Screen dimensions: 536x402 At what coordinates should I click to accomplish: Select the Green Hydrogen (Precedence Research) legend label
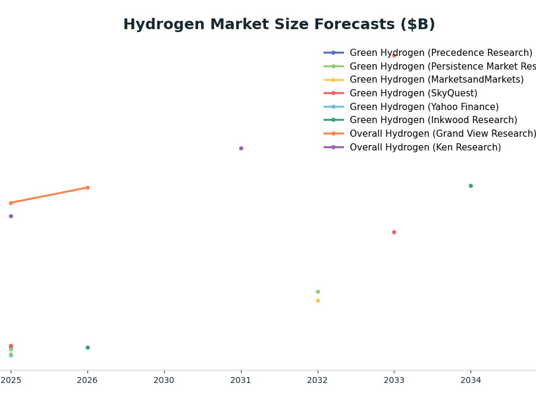(x=441, y=53)
